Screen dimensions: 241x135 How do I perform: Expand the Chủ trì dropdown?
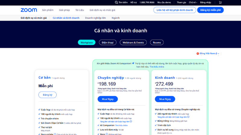tap(193, 2)
